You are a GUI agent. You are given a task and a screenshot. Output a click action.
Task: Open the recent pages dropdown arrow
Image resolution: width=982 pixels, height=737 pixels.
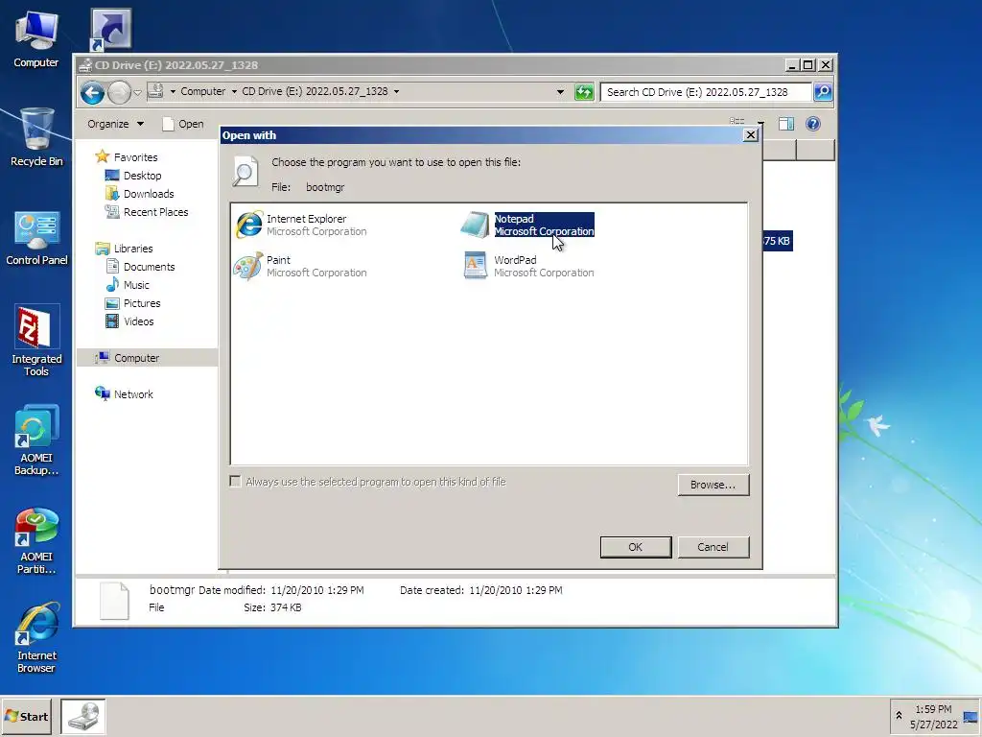pos(138,93)
